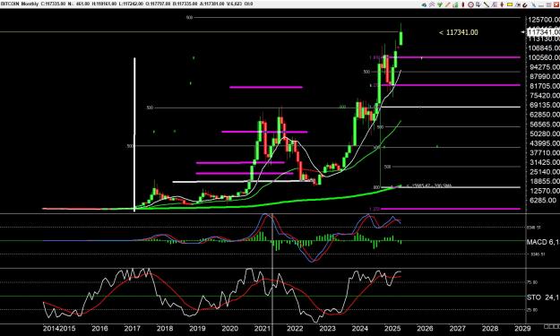Click the C:117335.00 close value in header

click(53, 4)
